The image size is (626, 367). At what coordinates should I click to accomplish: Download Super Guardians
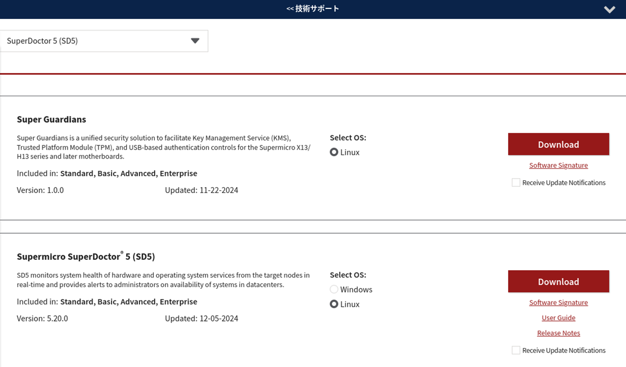point(558,144)
